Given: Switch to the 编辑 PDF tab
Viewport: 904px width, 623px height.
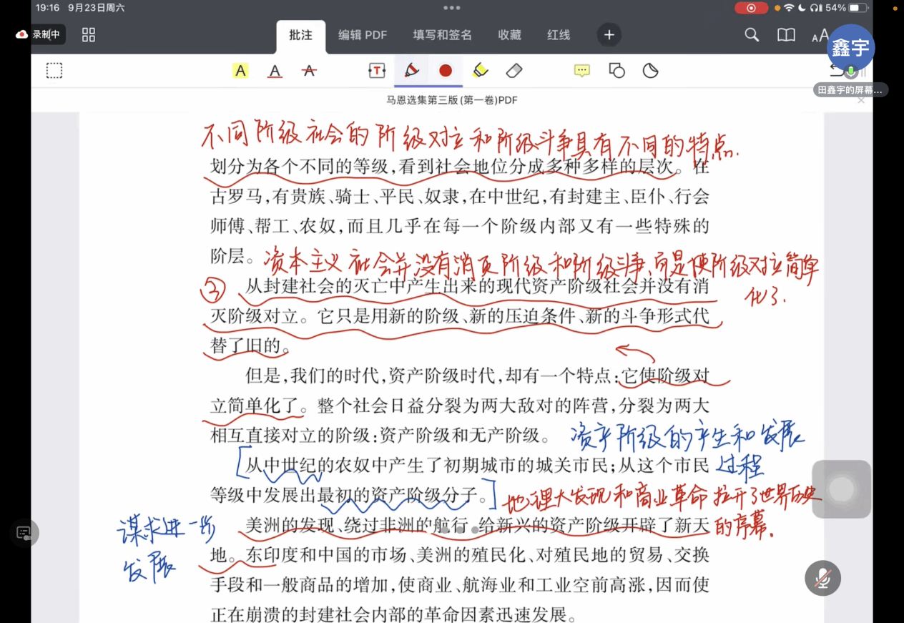Looking at the screenshot, I should coord(363,35).
